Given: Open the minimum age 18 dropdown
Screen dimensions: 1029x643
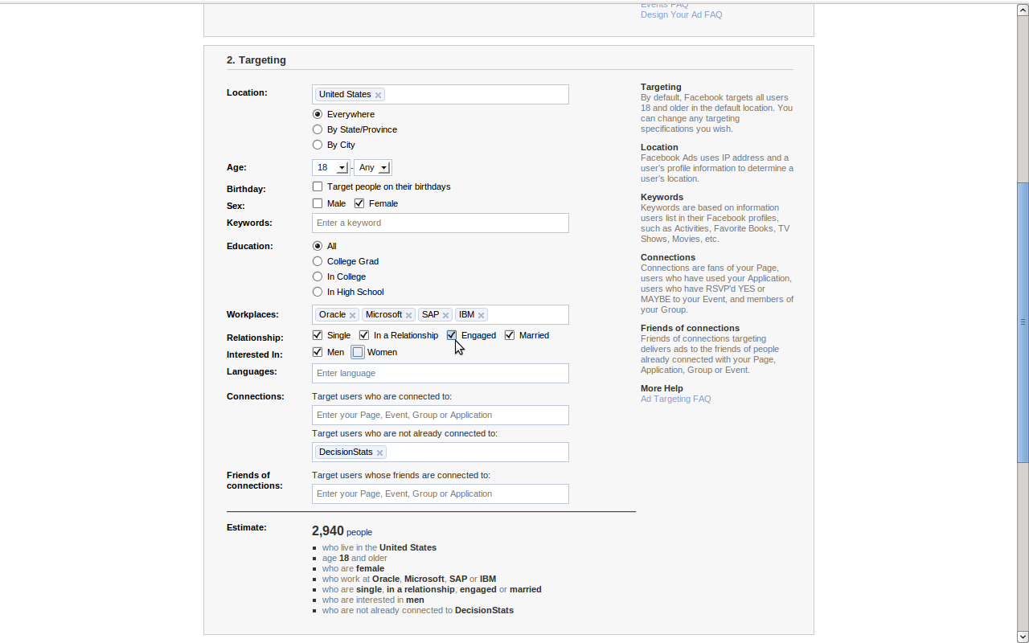Looking at the screenshot, I should point(330,167).
